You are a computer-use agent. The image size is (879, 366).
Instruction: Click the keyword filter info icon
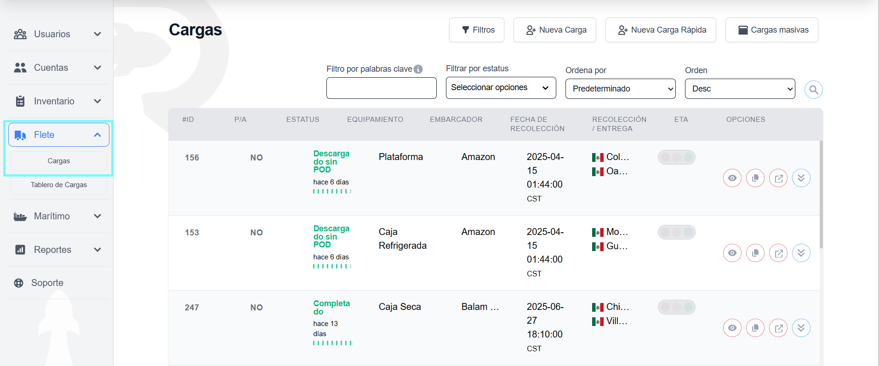tap(418, 69)
